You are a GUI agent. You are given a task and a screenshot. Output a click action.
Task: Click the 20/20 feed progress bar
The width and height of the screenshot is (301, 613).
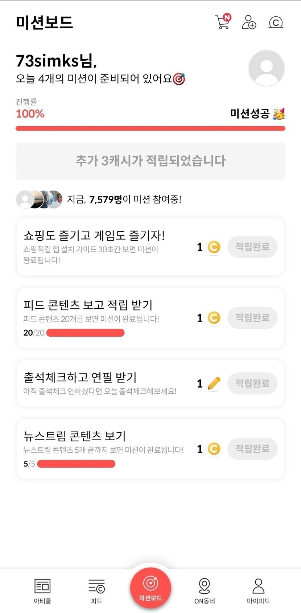pyautogui.click(x=86, y=333)
